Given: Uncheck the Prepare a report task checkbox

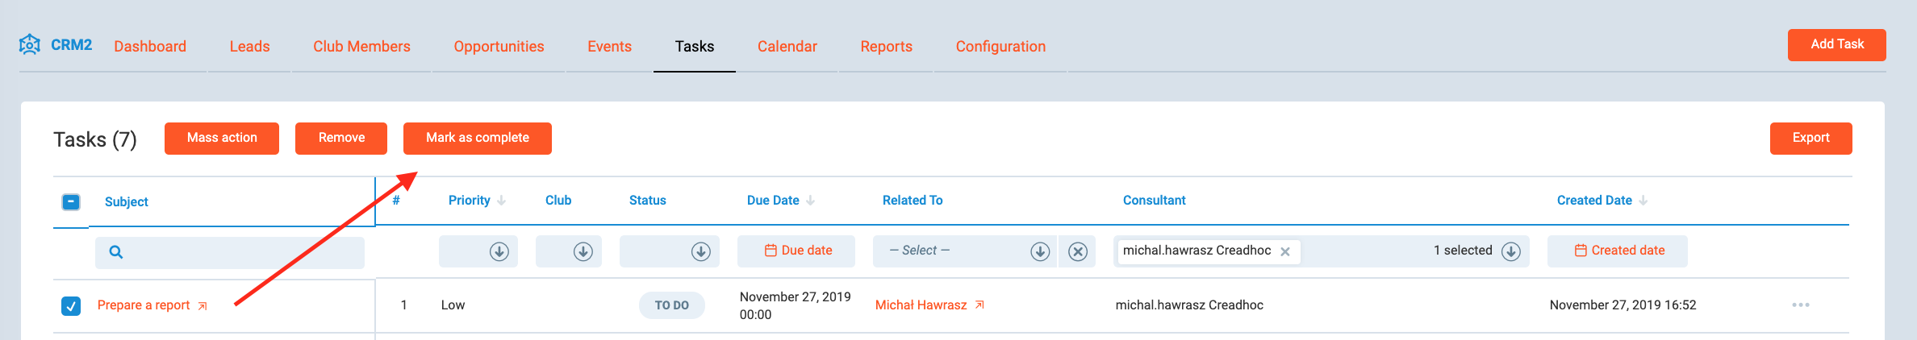Looking at the screenshot, I should (x=71, y=306).
